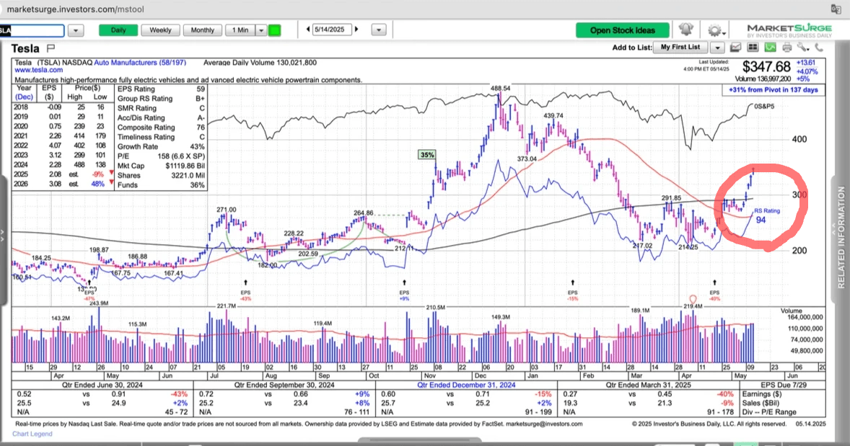Select the Daily chart interval

(x=118, y=30)
